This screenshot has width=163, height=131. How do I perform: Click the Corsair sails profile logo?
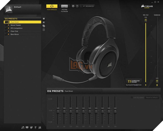point(9,9)
